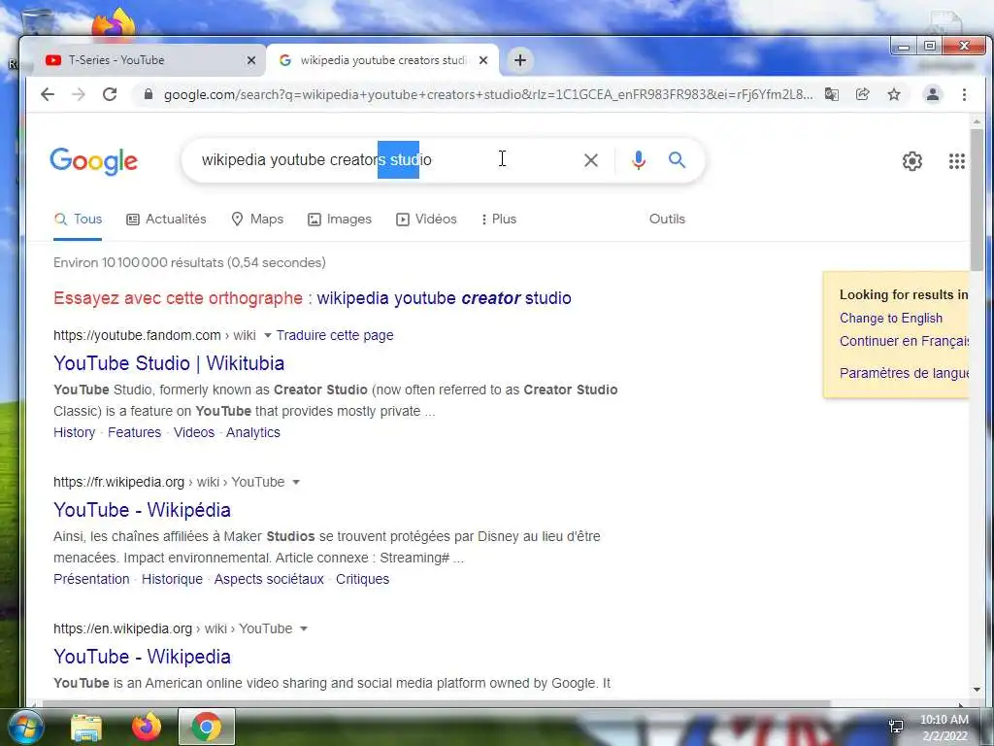Click the scrollbar down arrow
Screen dimensions: 994x746
(x=977, y=690)
